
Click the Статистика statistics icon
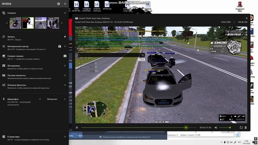point(4,137)
